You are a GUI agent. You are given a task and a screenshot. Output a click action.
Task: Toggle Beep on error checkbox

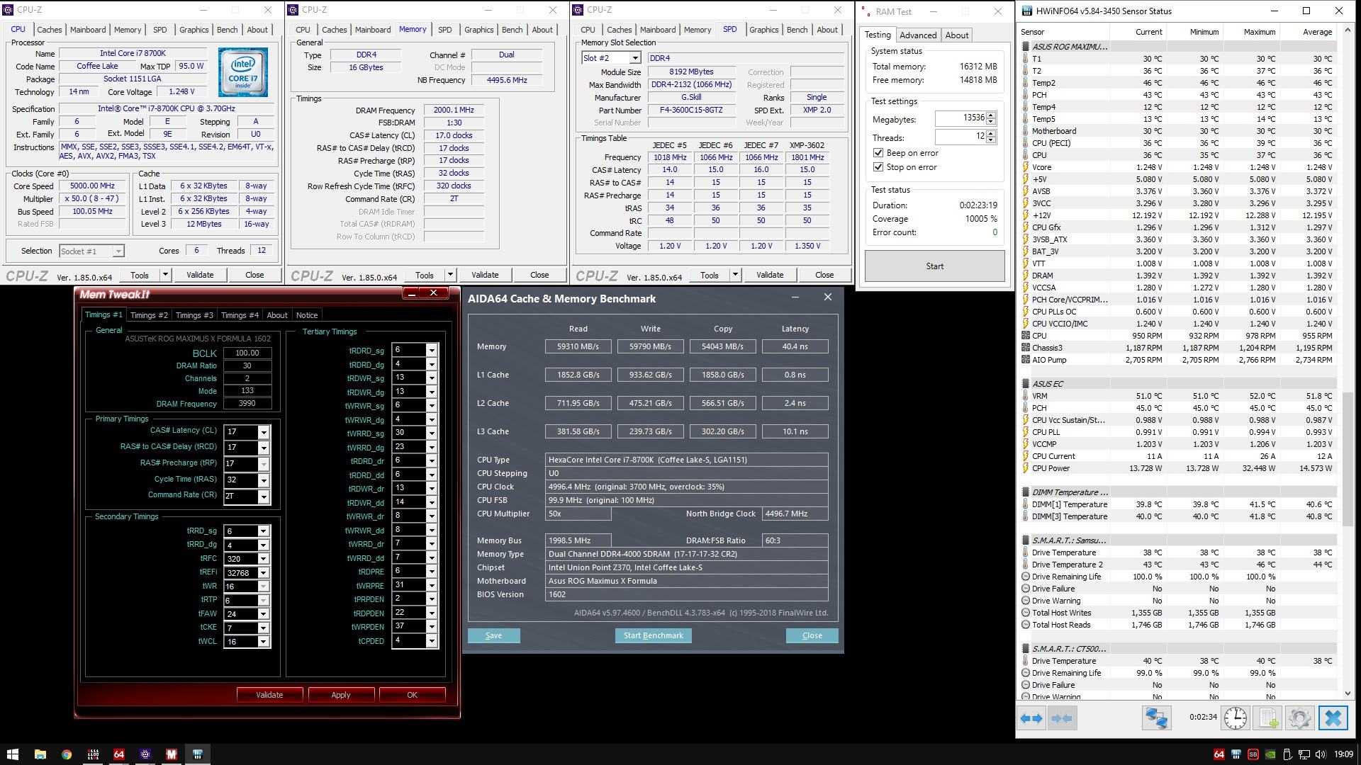click(x=878, y=153)
